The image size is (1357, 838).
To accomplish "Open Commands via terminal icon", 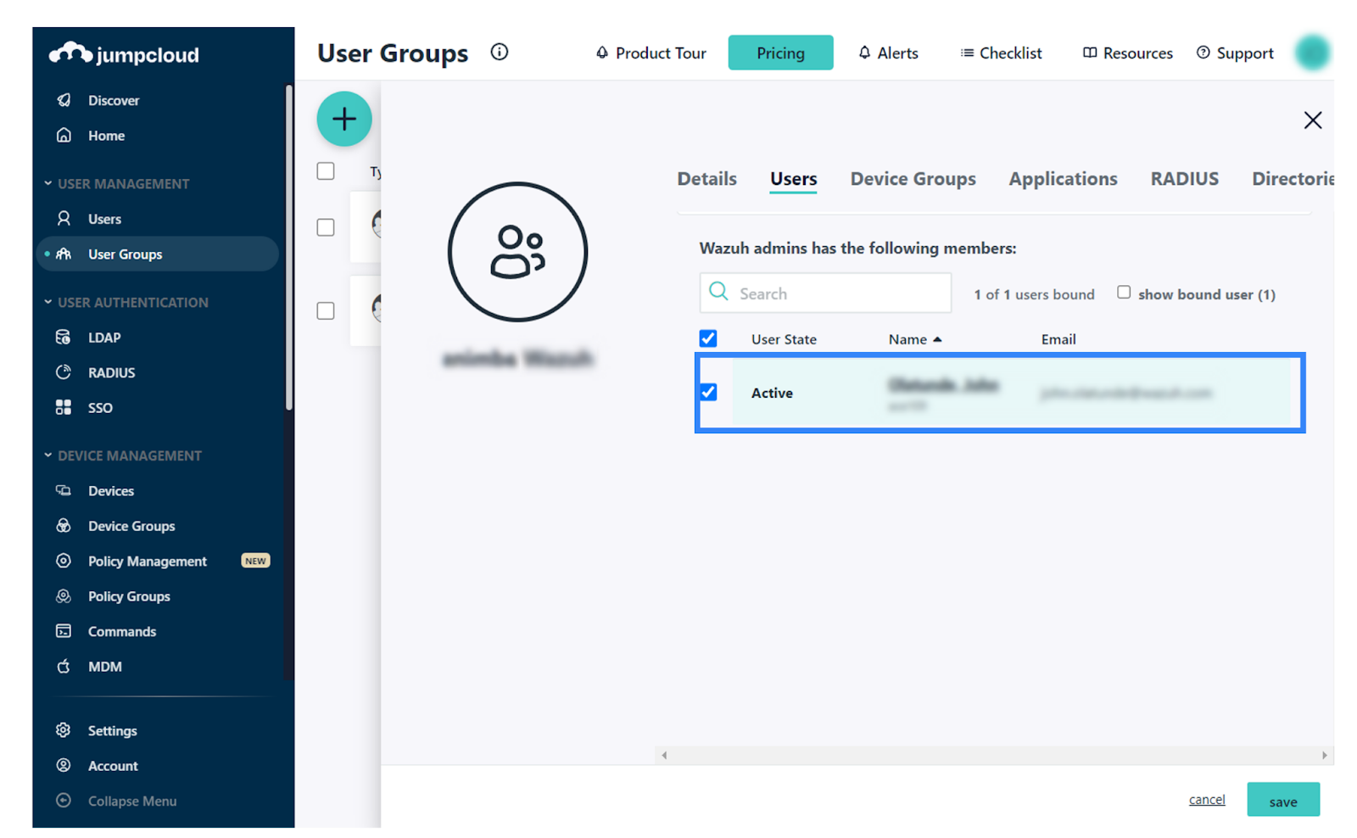I will (64, 632).
